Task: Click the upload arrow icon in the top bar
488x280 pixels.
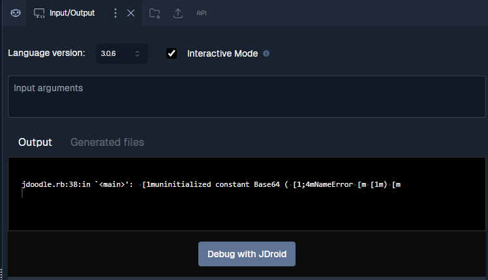Action: 178,13
